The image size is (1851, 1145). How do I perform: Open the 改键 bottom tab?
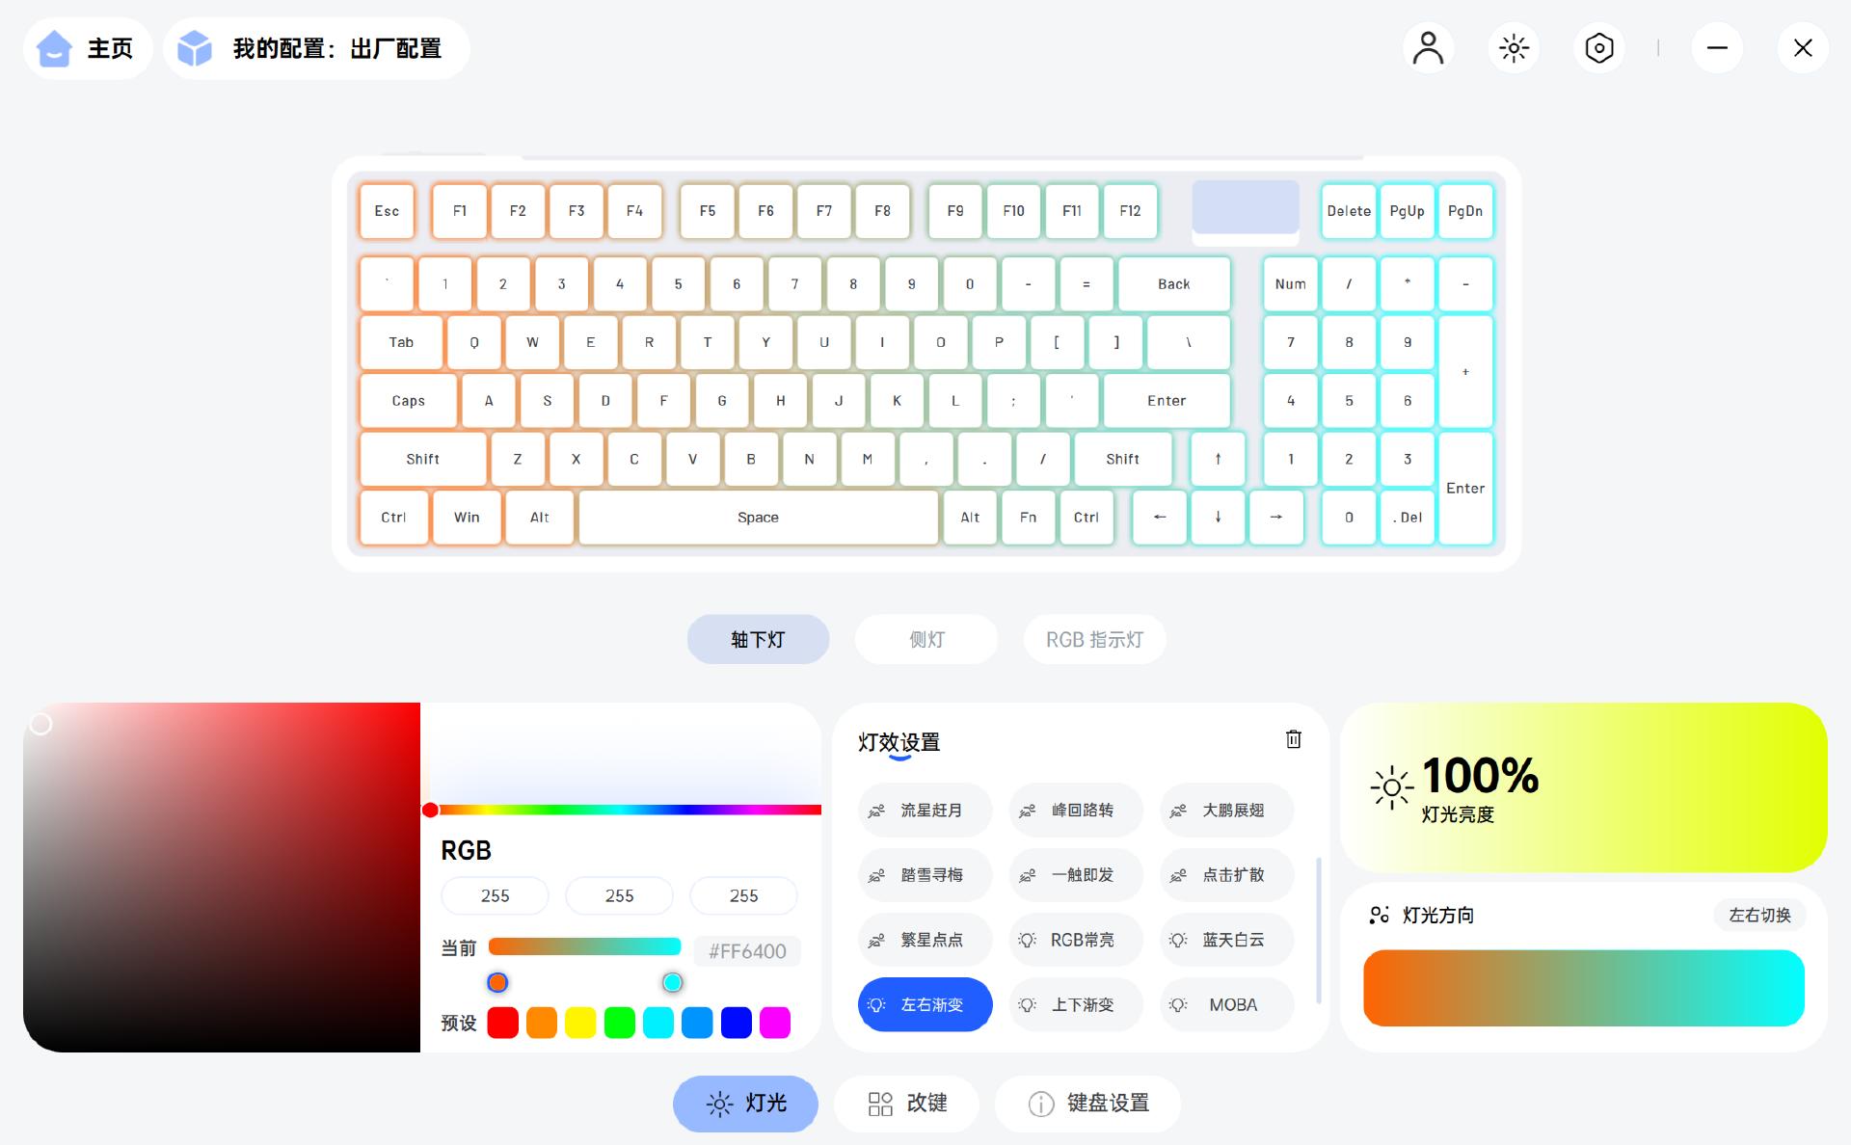point(907,1104)
